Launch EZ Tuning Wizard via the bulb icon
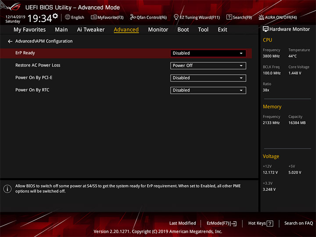Image resolution: width=316 pixels, height=237 pixels. [x=176, y=17]
